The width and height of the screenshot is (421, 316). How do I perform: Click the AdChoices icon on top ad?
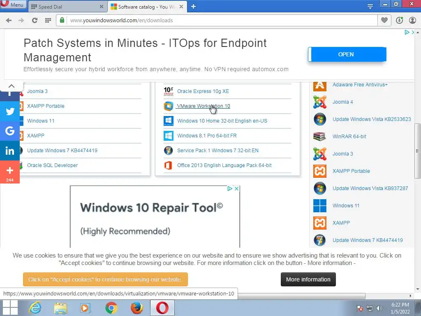(x=407, y=32)
